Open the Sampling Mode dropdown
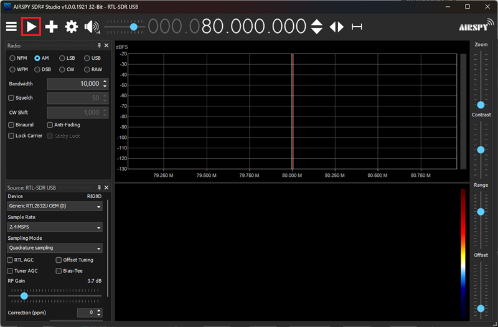This screenshot has width=498, height=327. 55,248
